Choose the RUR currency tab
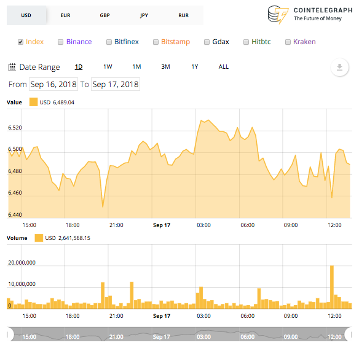This screenshot has width=359, height=348. pyautogui.click(x=184, y=15)
